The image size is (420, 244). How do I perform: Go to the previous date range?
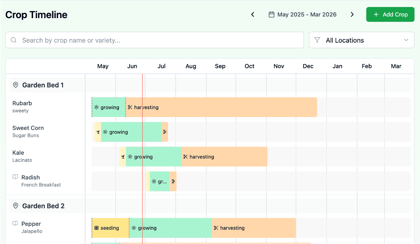point(253,15)
